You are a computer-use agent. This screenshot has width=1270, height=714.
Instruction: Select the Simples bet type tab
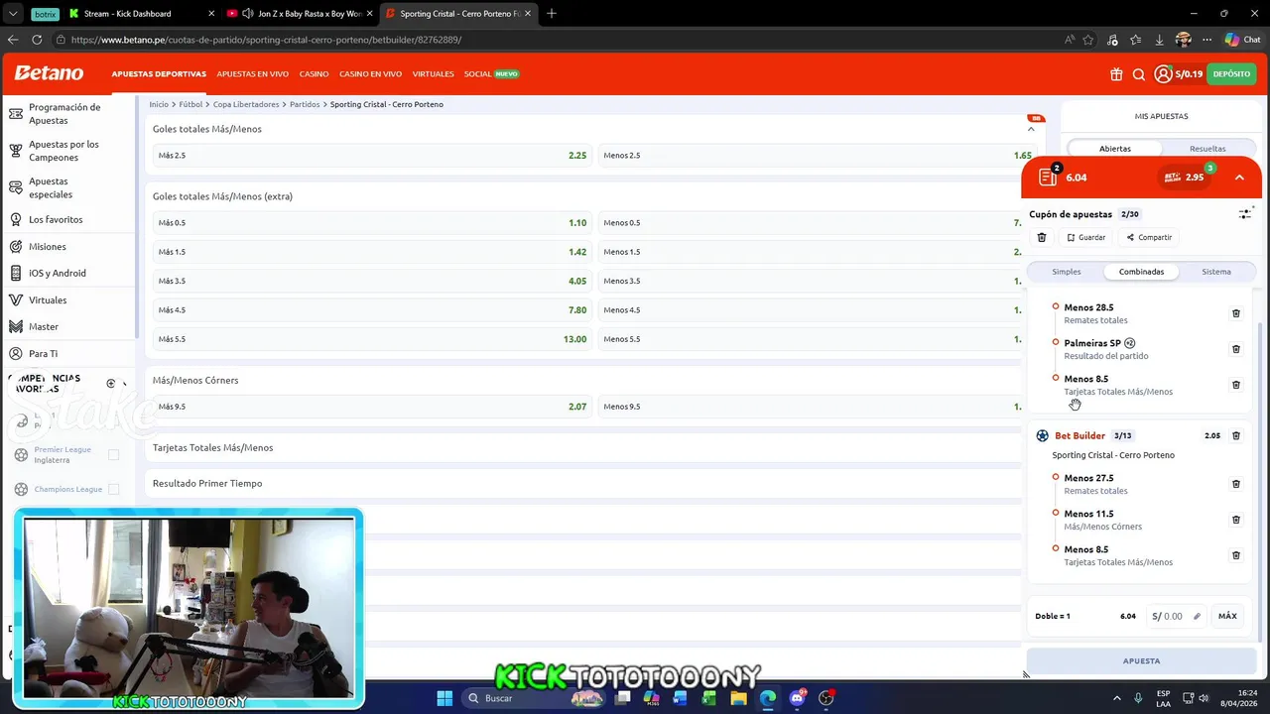click(x=1067, y=272)
